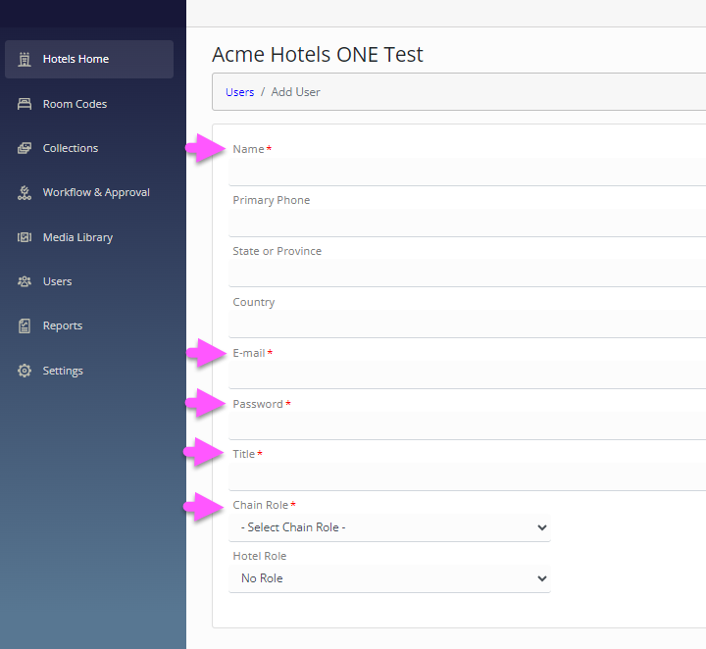The image size is (706, 649).
Task: Focus the Name input field
Action: tap(467, 172)
